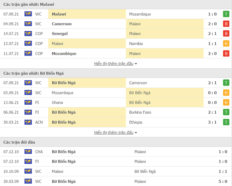The height and width of the screenshot is (186, 232).
Task: Click flag icon next to Cameroon–Malawi match
Action: click(x=28, y=24)
